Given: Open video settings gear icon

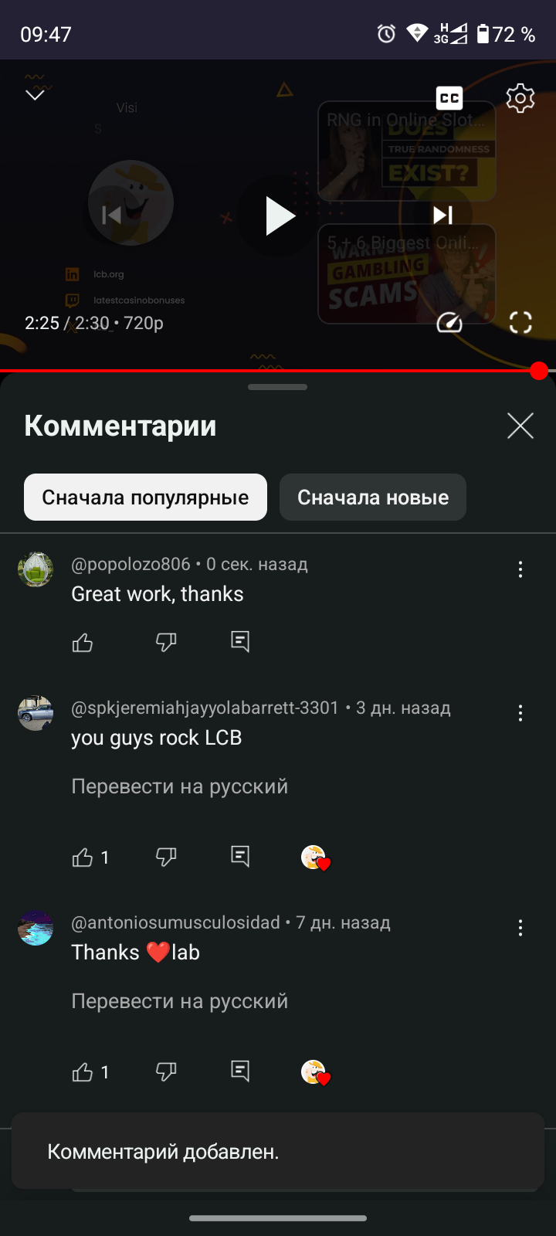Looking at the screenshot, I should click(x=520, y=98).
